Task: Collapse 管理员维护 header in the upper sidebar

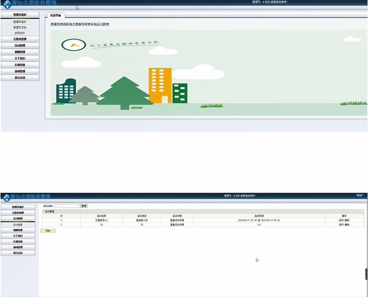Action: (x=20, y=15)
